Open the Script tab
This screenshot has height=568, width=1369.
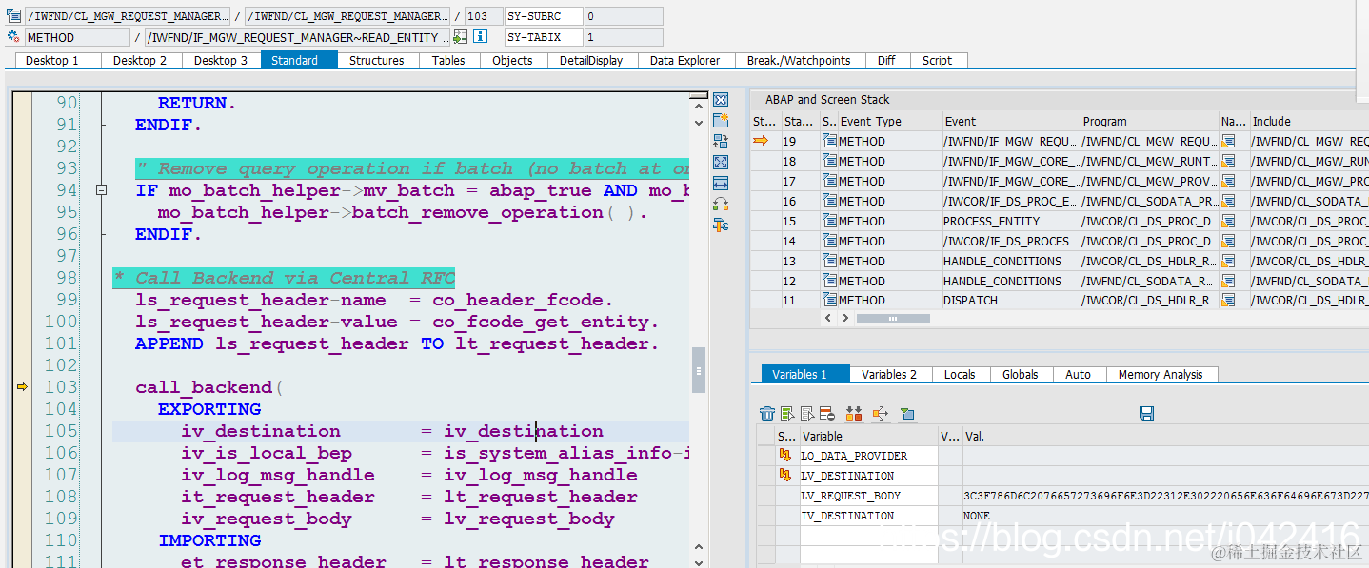(937, 60)
